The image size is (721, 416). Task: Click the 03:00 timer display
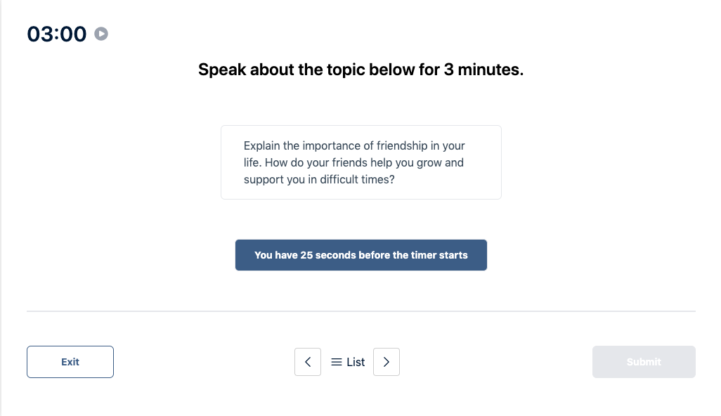tap(57, 33)
